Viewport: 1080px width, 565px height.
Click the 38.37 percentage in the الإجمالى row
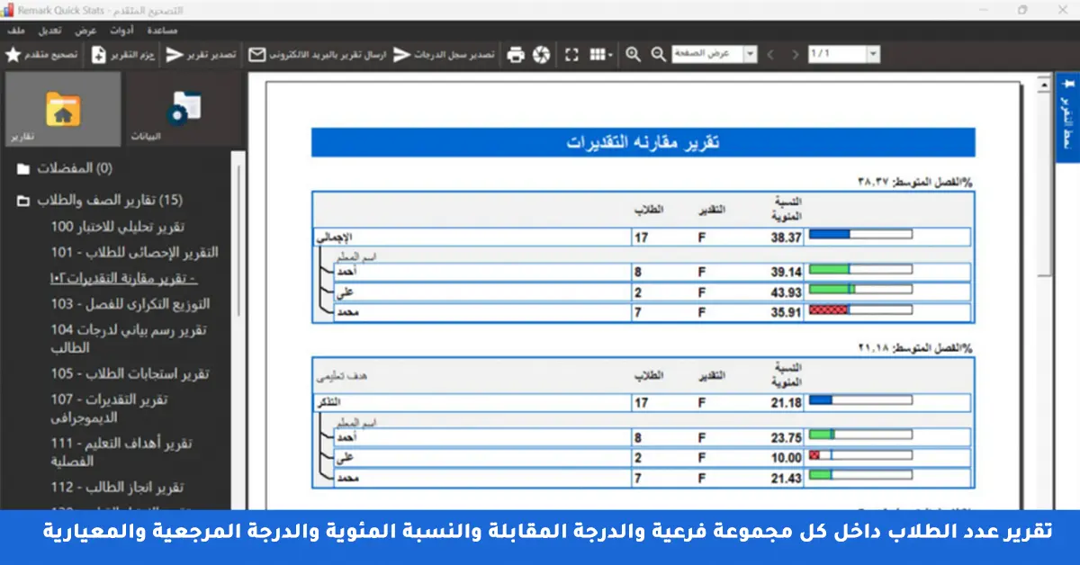click(785, 238)
